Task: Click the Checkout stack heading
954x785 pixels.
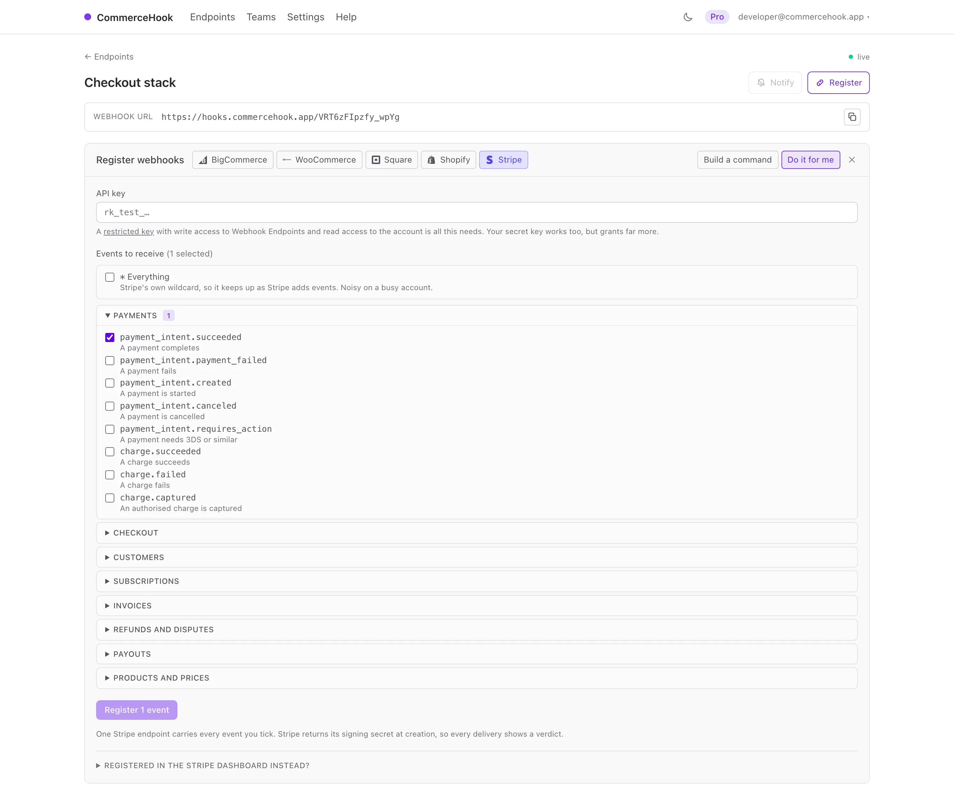Action: tap(130, 83)
